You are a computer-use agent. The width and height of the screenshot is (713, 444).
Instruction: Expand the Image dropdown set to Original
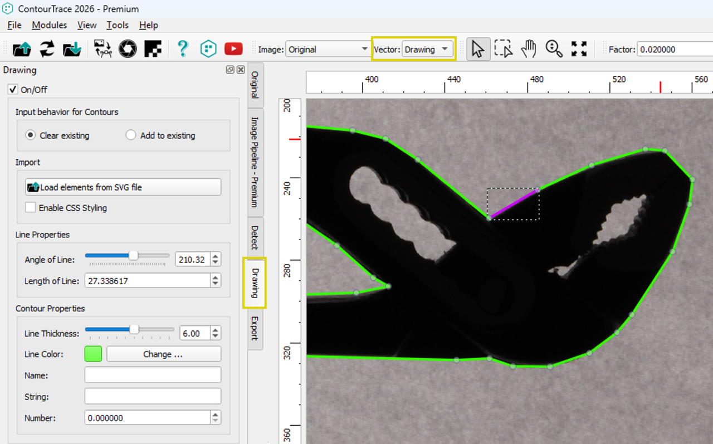pos(328,50)
